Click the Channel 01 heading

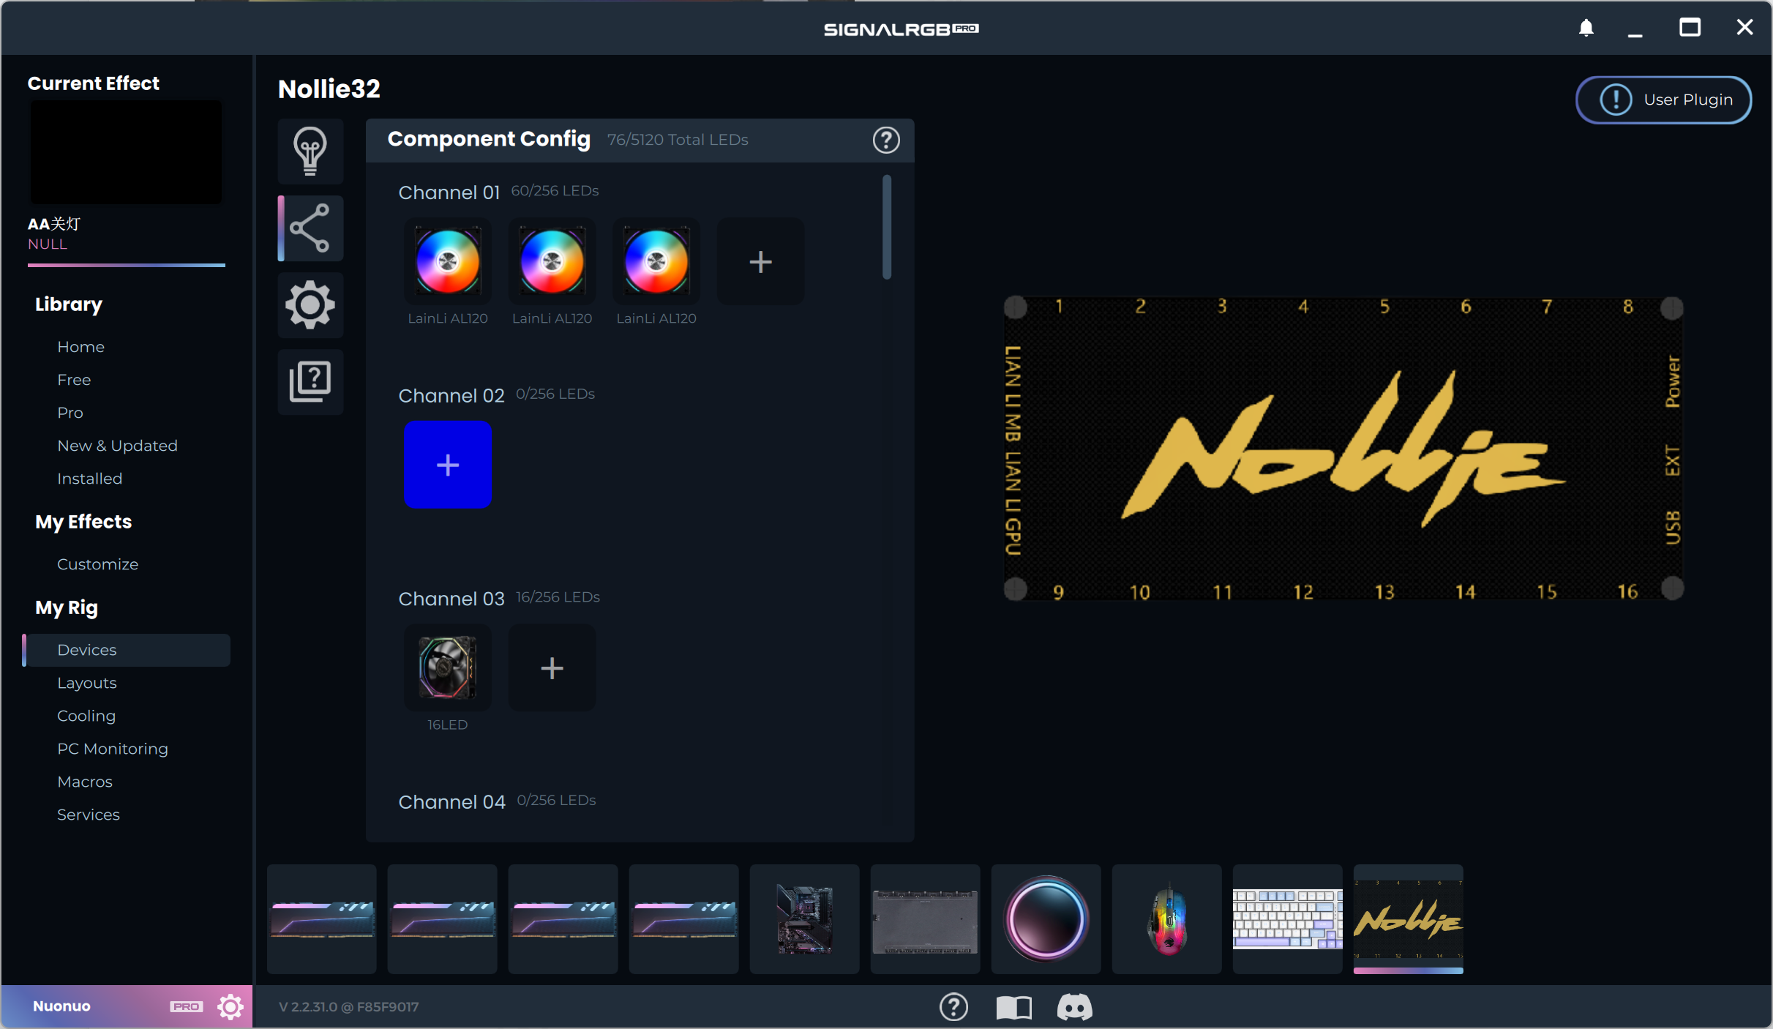(x=449, y=192)
